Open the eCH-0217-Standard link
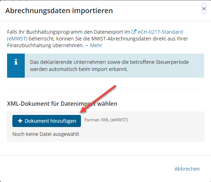This screenshot has width=211, height=182. tap(160, 32)
